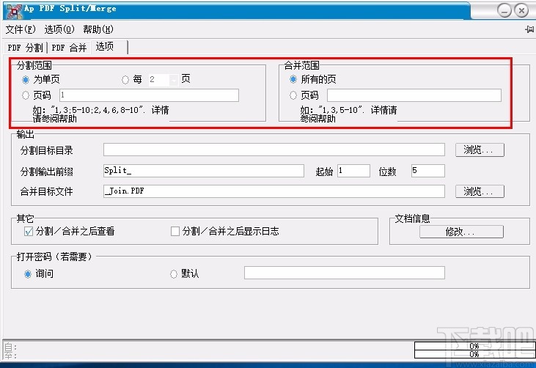Click the merge 页码 range input field
Image resolution: width=536 pixels, height=368 pixels.
tap(414, 95)
